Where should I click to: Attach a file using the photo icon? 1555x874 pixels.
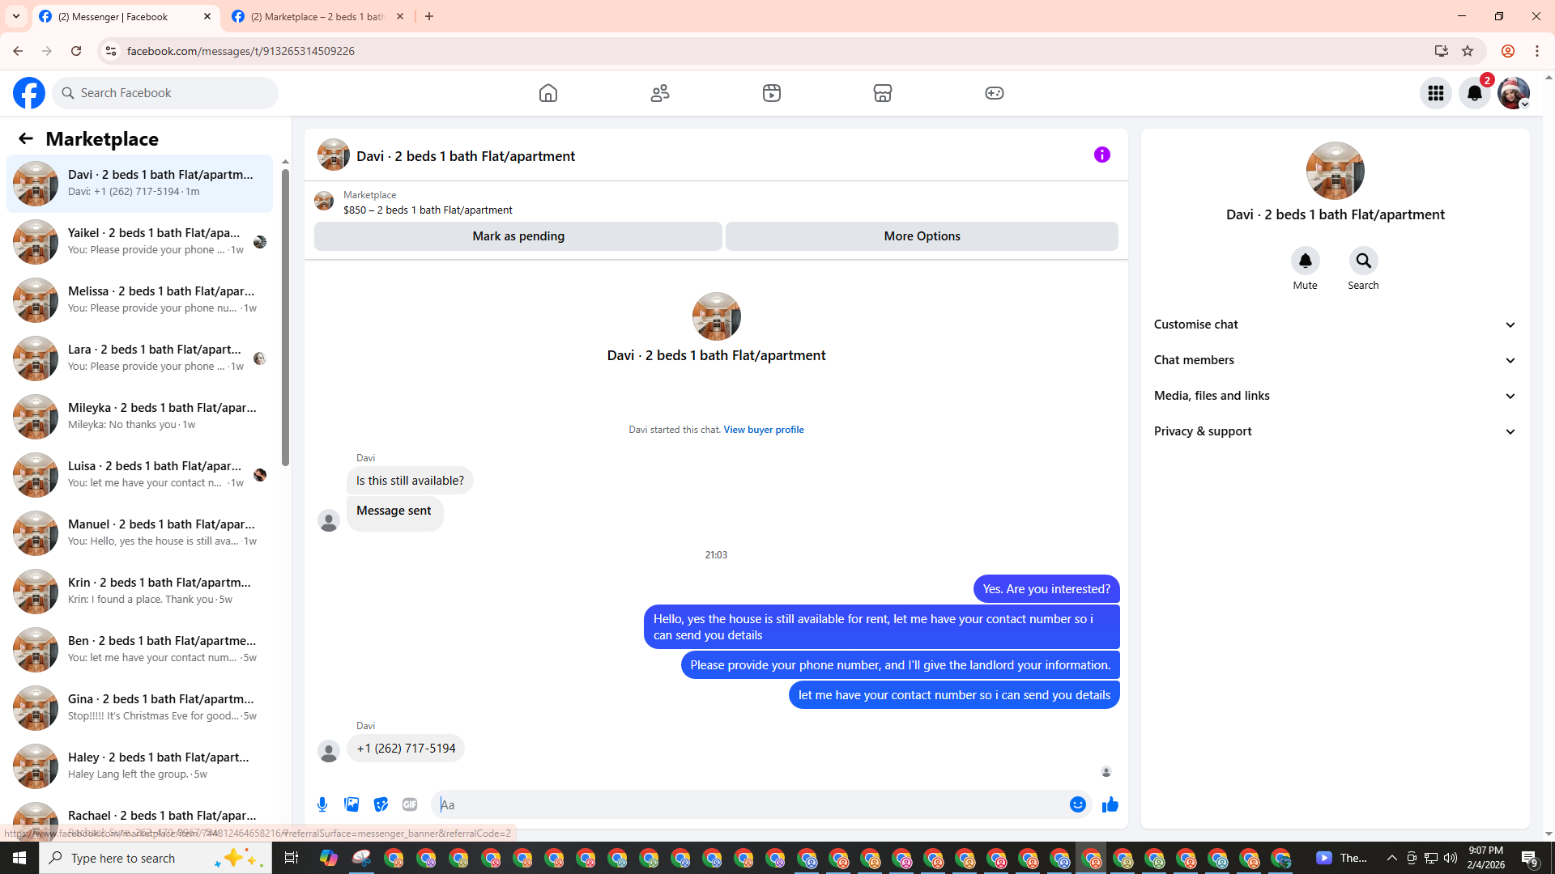click(x=351, y=804)
